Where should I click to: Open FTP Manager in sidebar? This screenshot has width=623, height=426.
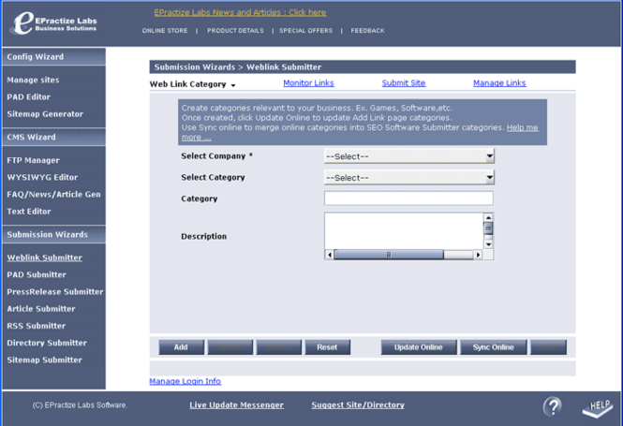point(33,160)
